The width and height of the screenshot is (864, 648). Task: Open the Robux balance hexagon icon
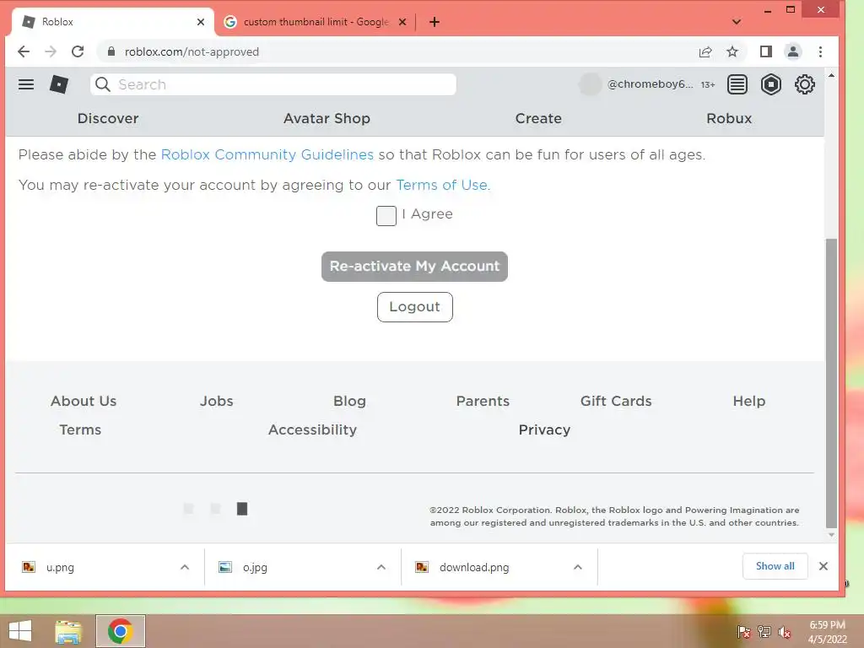(x=771, y=84)
